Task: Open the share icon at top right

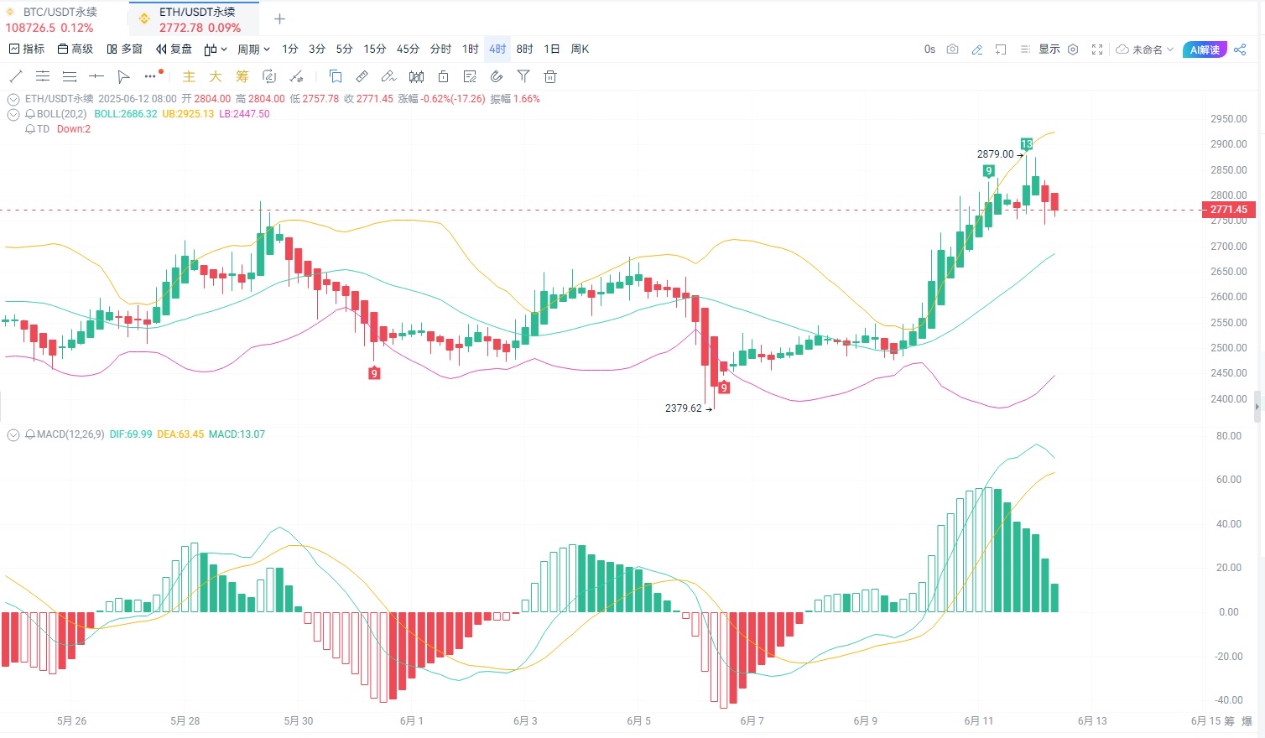Action: (1240, 49)
